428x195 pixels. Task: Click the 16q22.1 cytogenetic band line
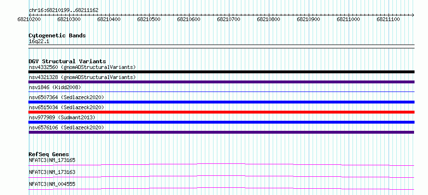pyautogui.click(x=221, y=46)
